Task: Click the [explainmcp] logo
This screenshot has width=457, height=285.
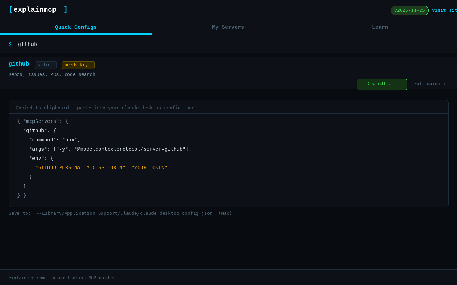Action: pos(38,9)
